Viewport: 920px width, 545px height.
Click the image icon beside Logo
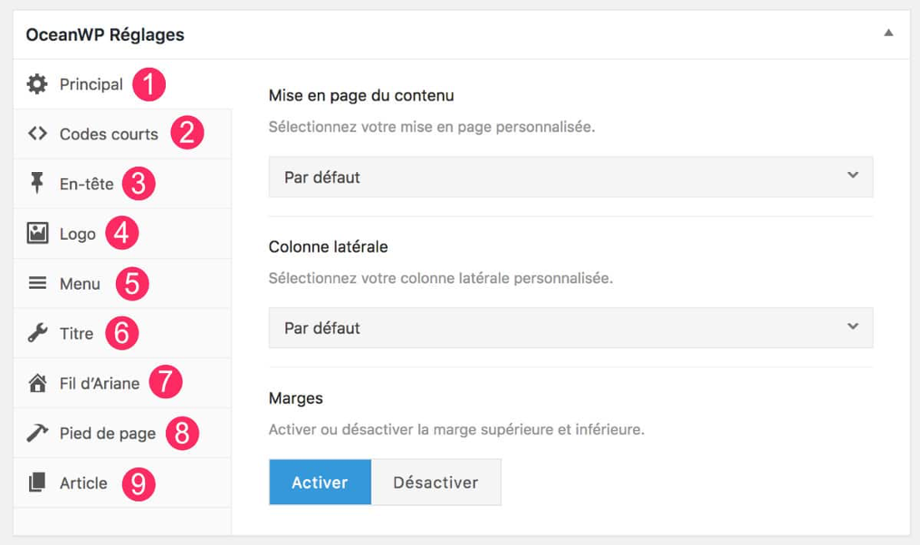pos(37,233)
